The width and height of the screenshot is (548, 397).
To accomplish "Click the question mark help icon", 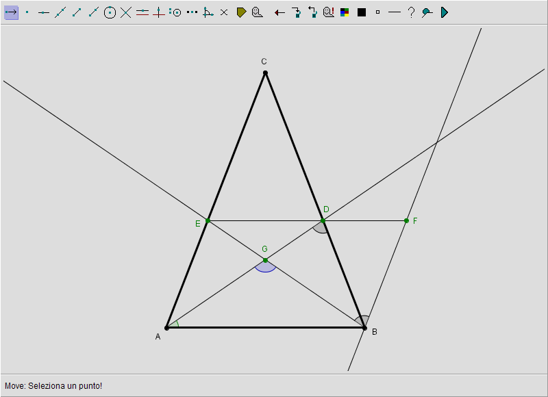I will point(412,12).
